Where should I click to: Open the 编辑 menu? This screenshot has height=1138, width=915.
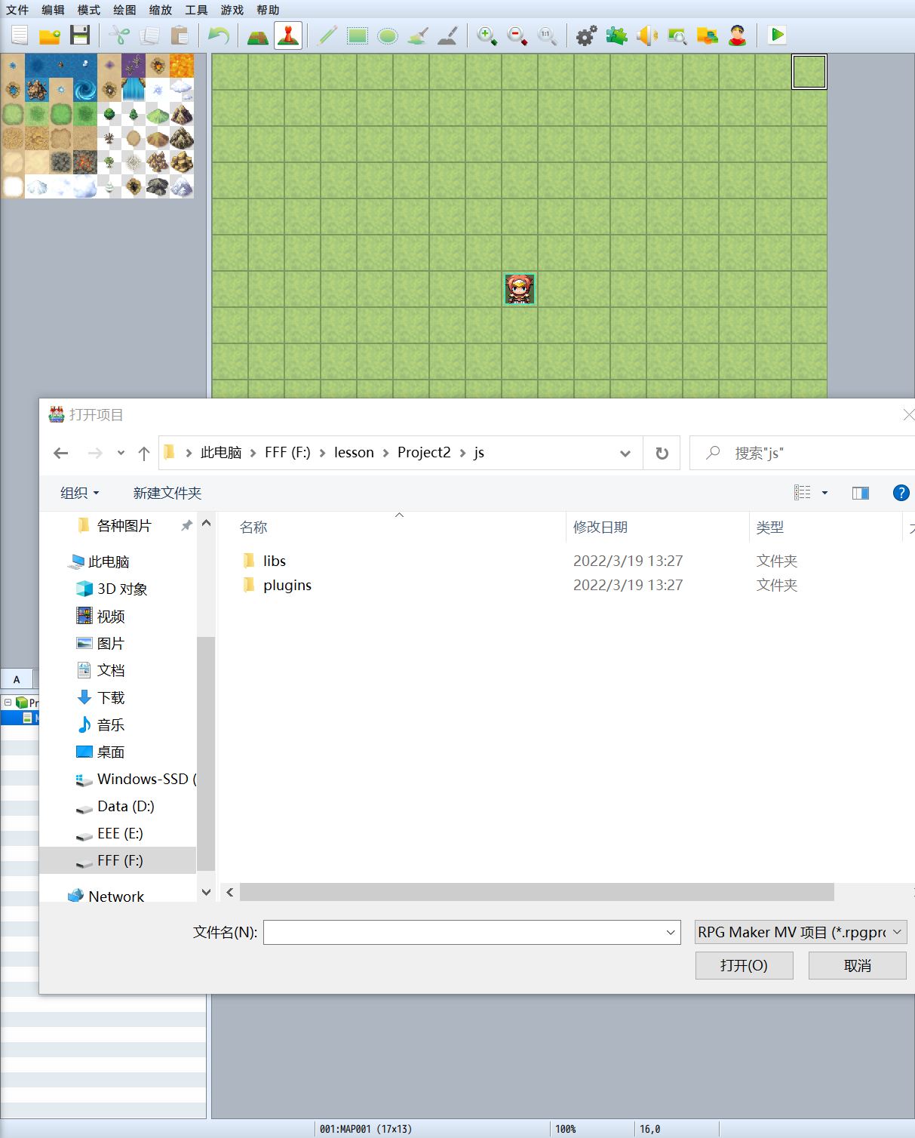pos(53,10)
